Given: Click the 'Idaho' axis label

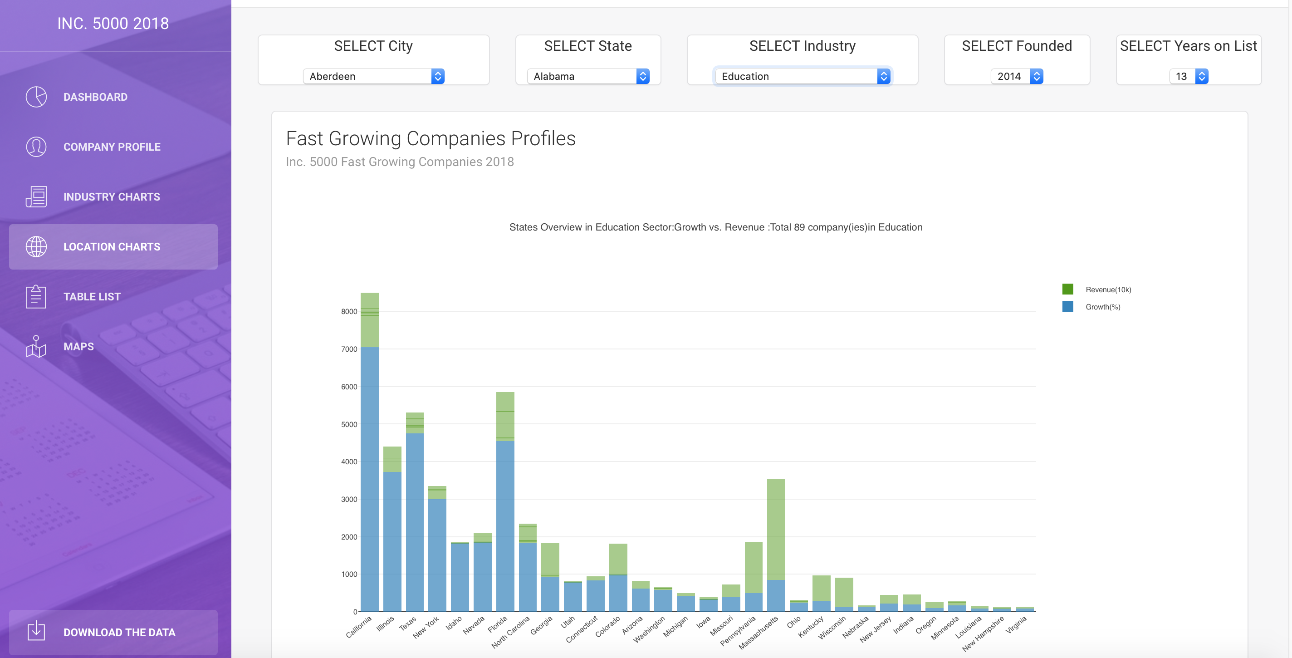Looking at the screenshot, I should pyautogui.click(x=454, y=623).
